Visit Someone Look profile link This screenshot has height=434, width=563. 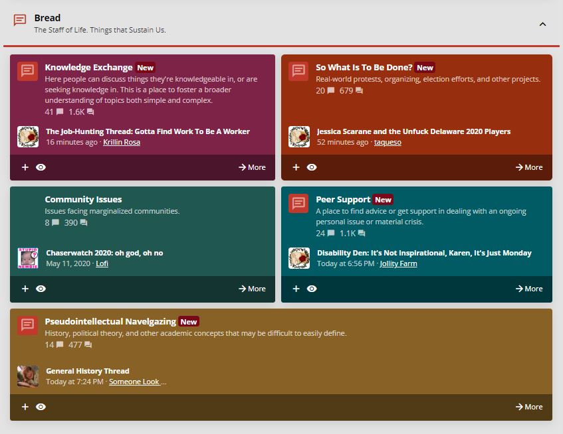(x=135, y=382)
